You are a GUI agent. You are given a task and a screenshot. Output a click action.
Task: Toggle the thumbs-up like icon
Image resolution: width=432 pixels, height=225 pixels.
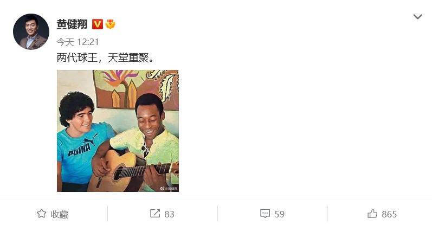tap(372, 214)
